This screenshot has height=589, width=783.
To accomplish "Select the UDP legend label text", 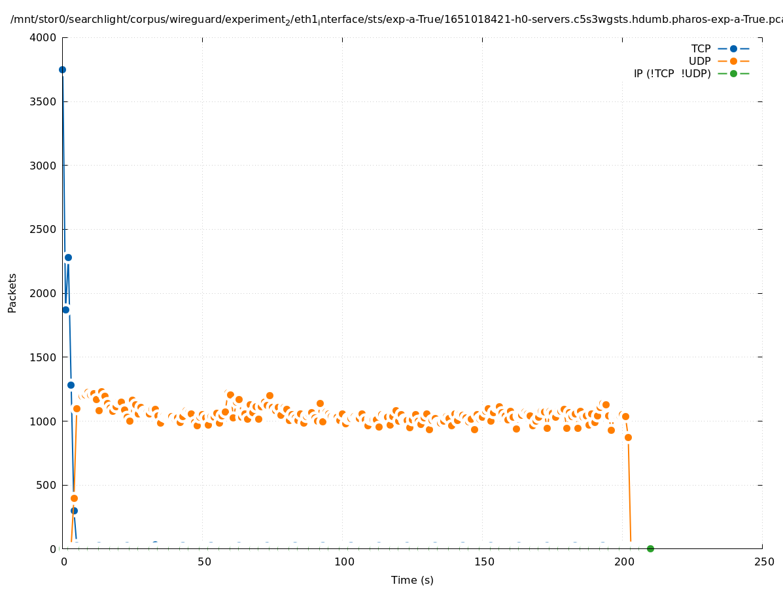I will [x=699, y=61].
